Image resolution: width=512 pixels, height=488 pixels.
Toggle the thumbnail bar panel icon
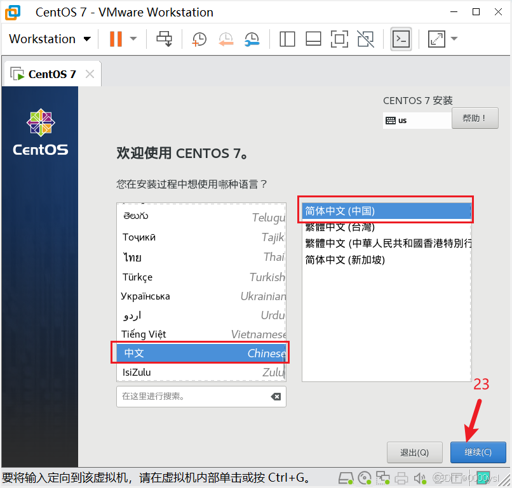tap(313, 39)
